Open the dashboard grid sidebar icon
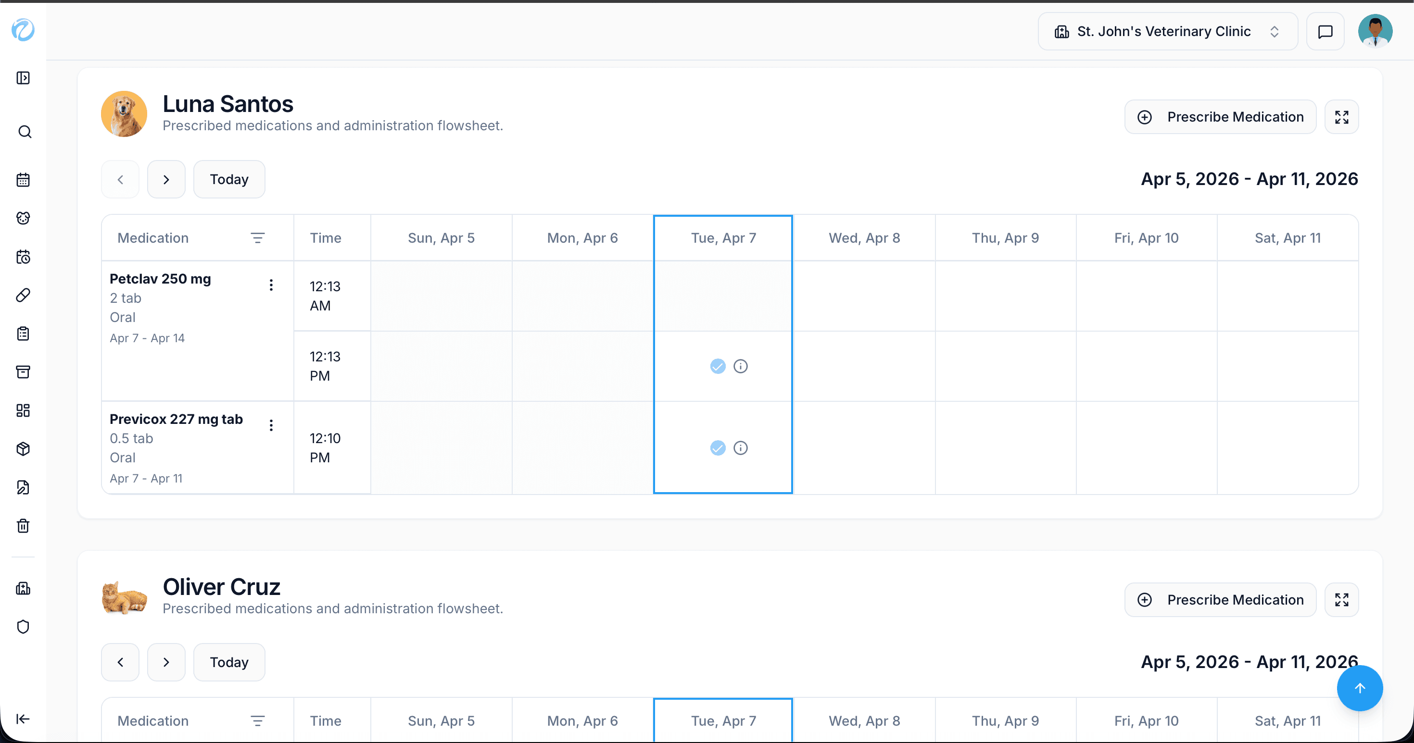1414x743 pixels. click(23, 410)
